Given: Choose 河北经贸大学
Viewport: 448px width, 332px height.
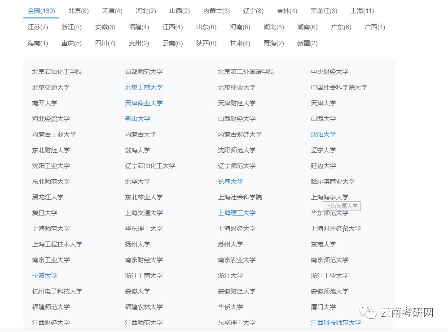Looking at the screenshot, I should click(51, 119).
